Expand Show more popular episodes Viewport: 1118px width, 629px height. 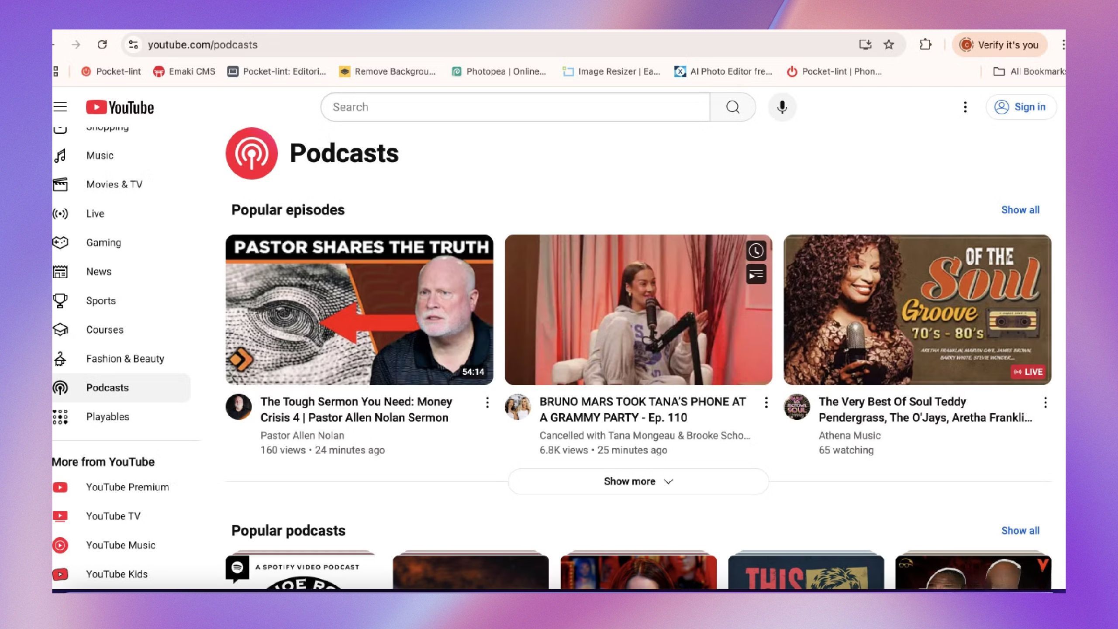click(638, 481)
